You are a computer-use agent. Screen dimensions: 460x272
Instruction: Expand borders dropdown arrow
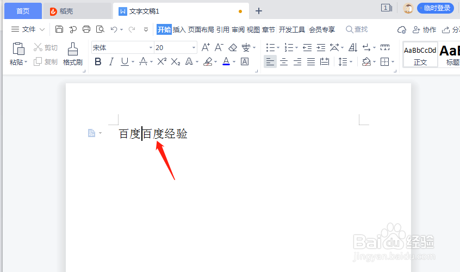tap(393, 62)
